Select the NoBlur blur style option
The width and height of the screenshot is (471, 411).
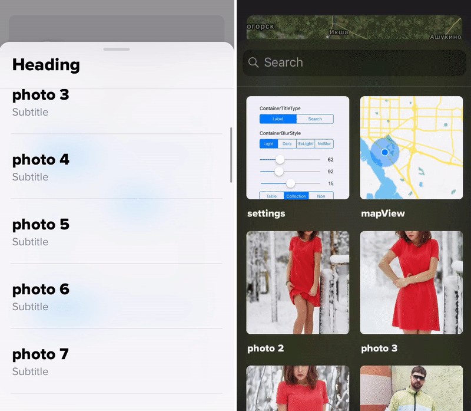tap(324, 144)
